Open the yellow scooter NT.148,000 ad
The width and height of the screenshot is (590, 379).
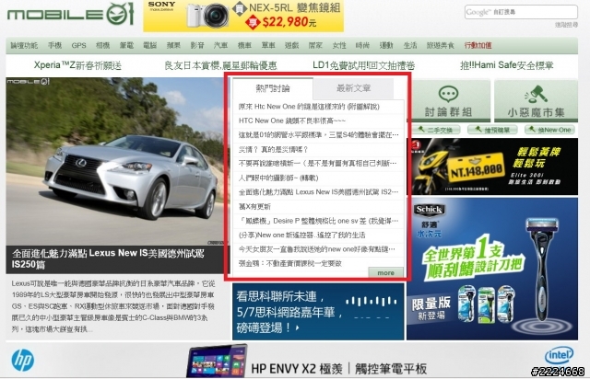click(x=493, y=167)
